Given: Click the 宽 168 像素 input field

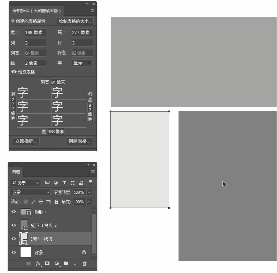Looking at the screenshot, I should point(35,32).
